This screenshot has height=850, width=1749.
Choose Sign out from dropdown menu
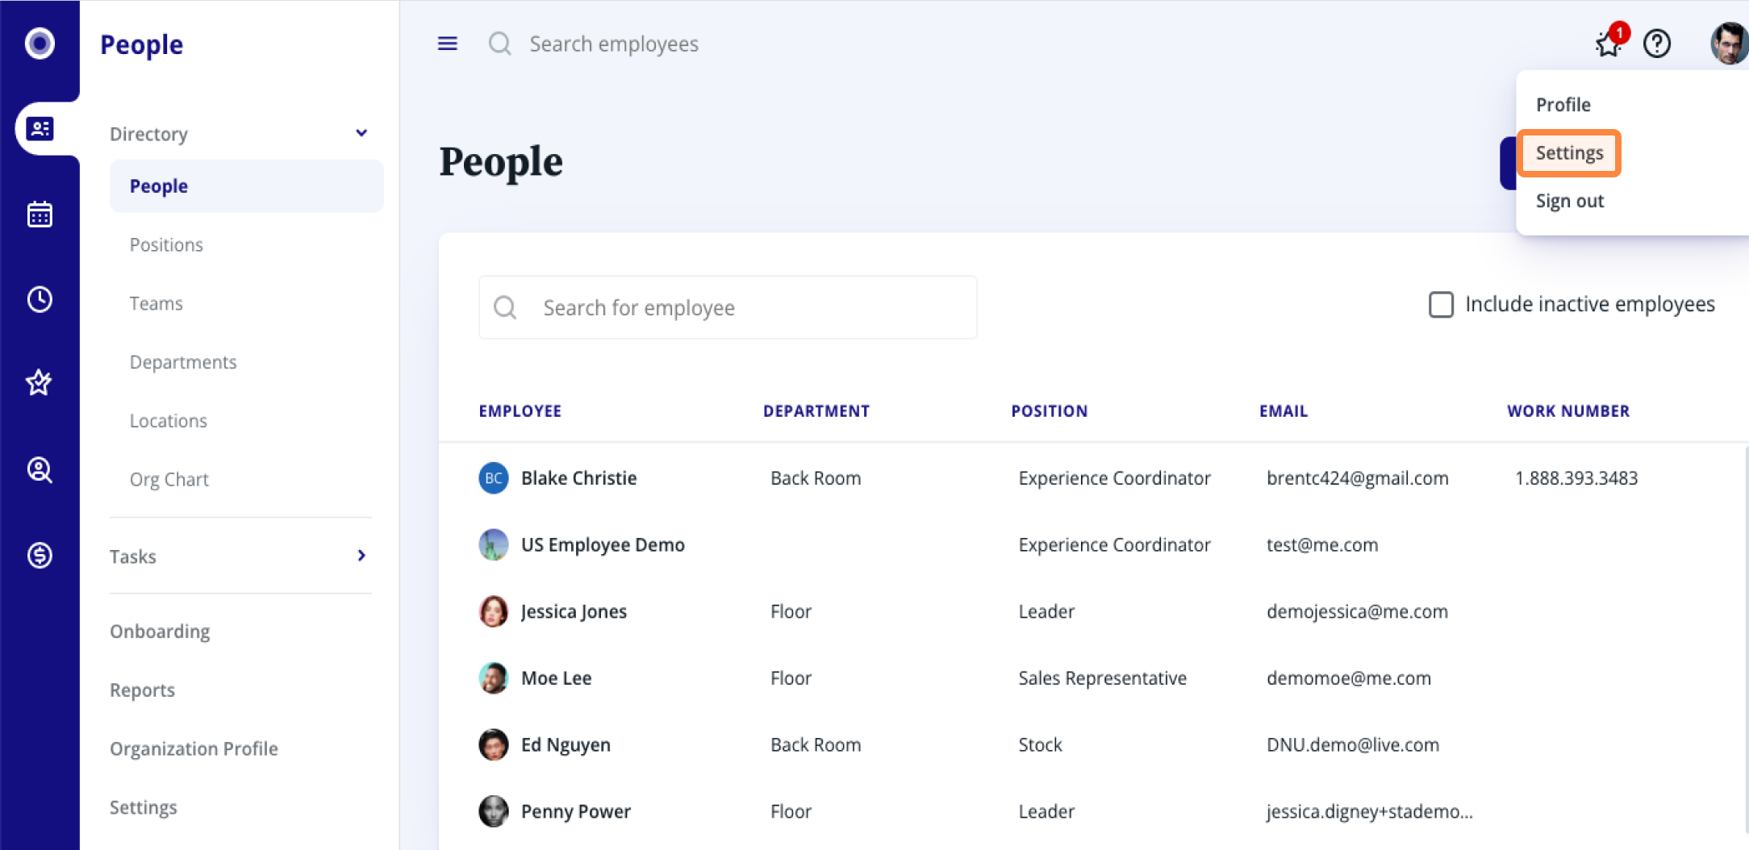click(x=1569, y=202)
